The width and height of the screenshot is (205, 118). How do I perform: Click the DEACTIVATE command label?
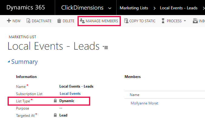pyautogui.click(x=41, y=21)
